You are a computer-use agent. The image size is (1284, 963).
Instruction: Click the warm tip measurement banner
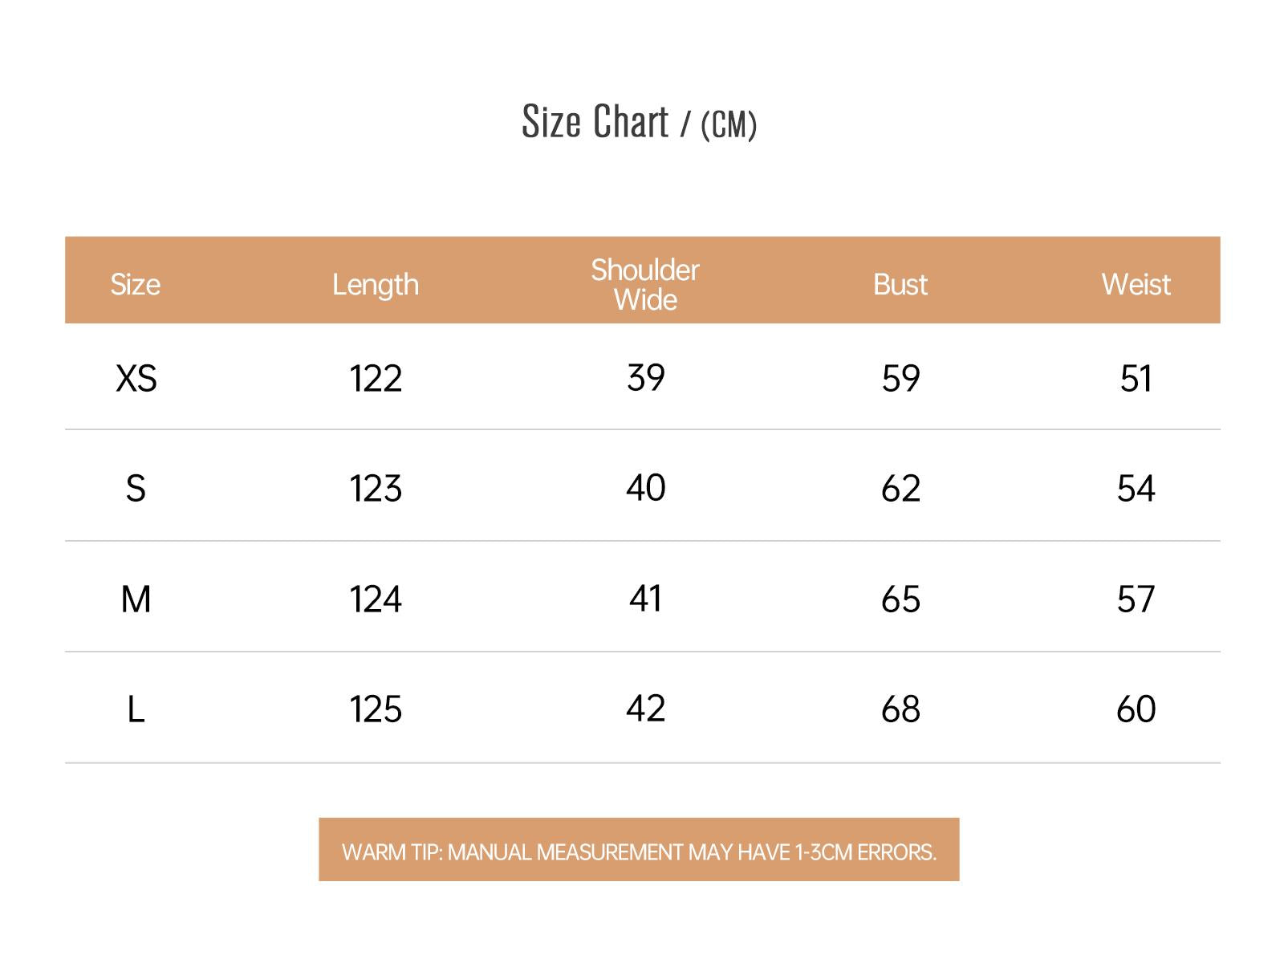pos(639,850)
